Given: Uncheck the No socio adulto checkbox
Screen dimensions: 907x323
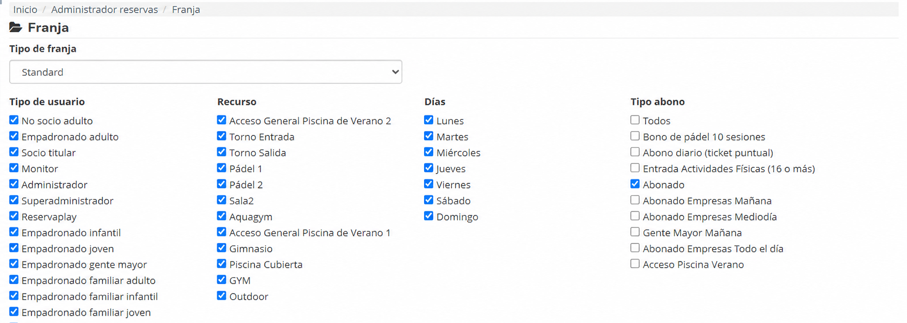Looking at the screenshot, I should [14, 120].
